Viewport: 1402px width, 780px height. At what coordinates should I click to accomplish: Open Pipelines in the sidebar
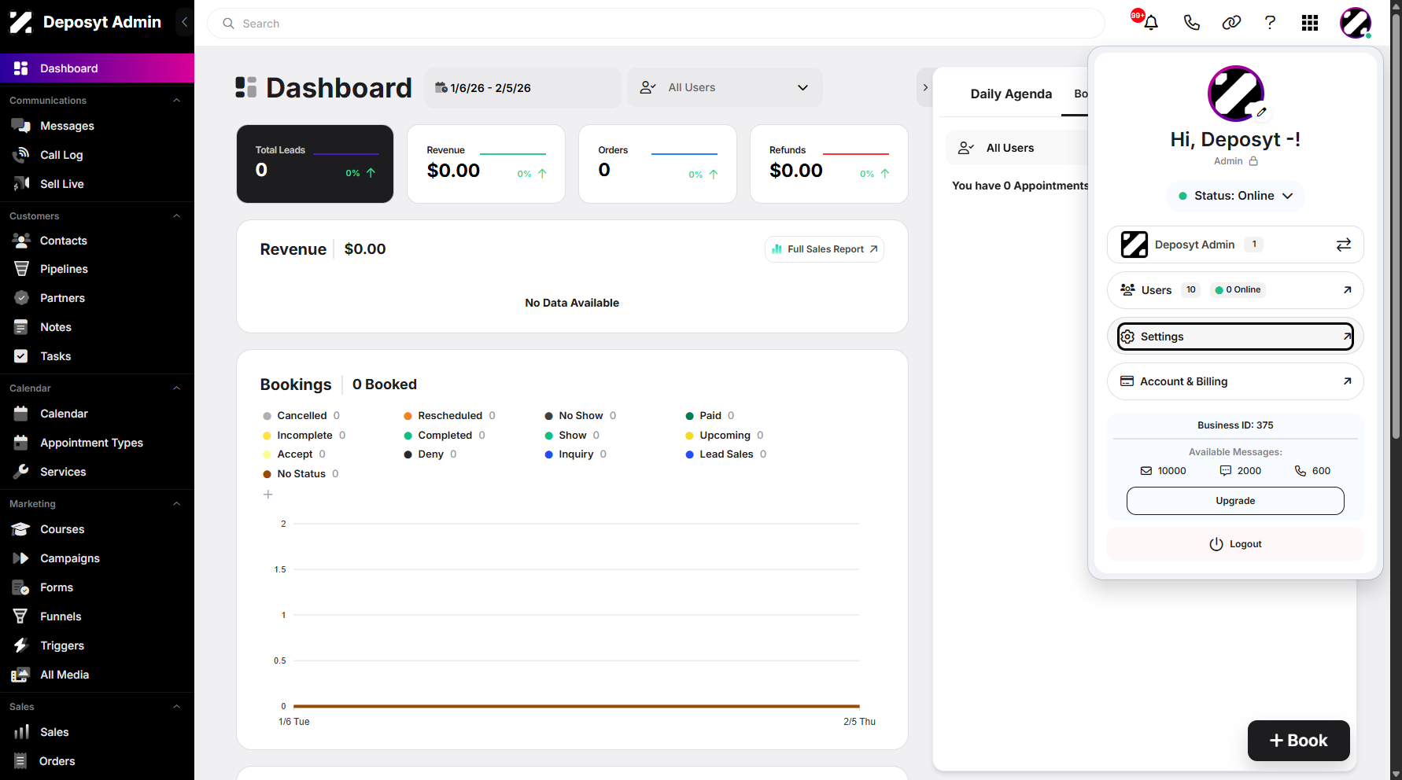click(x=97, y=269)
